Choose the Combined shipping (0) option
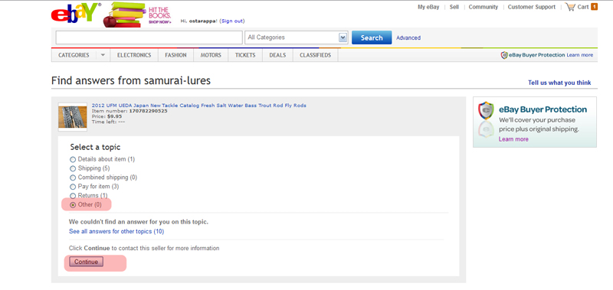 pos(73,178)
